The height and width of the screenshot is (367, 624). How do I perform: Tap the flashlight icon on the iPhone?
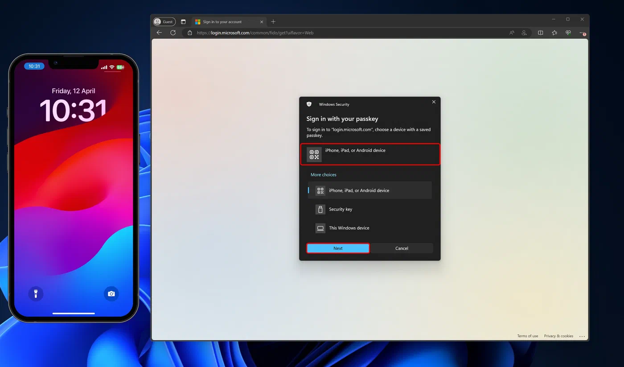[x=36, y=293]
